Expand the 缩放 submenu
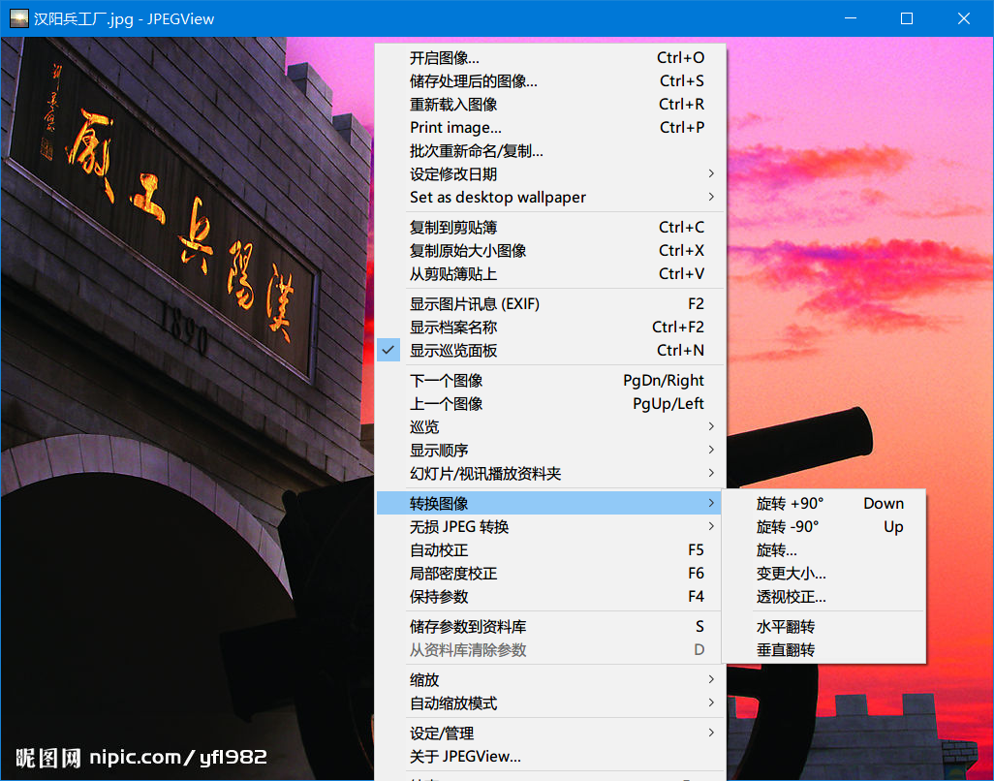Viewport: 994px width, 781px height. [424, 680]
